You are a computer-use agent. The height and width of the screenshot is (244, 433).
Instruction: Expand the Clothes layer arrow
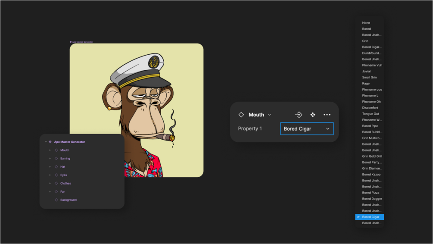[50, 183]
